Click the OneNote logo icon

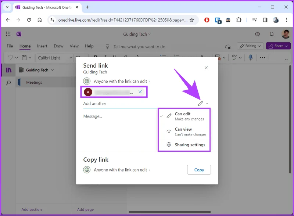19,34
